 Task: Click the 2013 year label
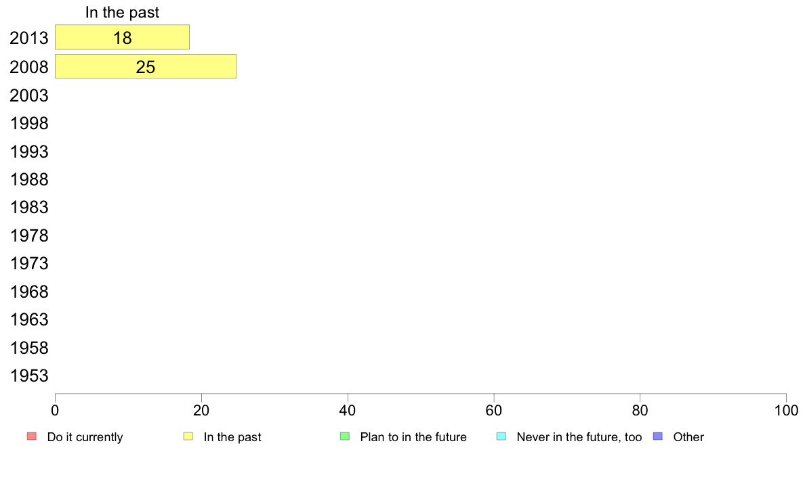(x=28, y=38)
